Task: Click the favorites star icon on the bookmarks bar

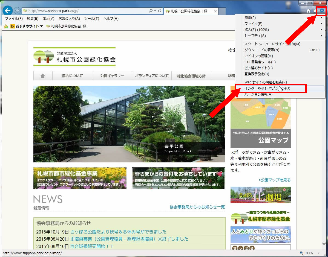Action: 6,26
